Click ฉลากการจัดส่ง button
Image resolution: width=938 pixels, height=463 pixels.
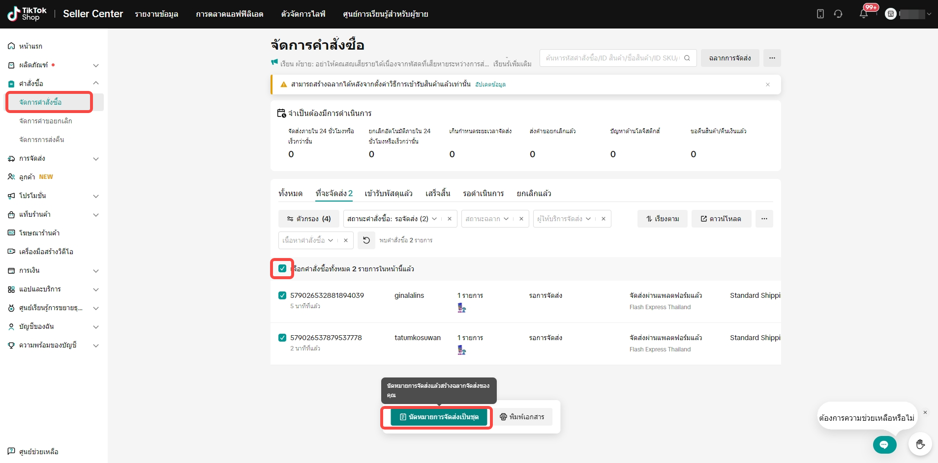tap(730, 58)
